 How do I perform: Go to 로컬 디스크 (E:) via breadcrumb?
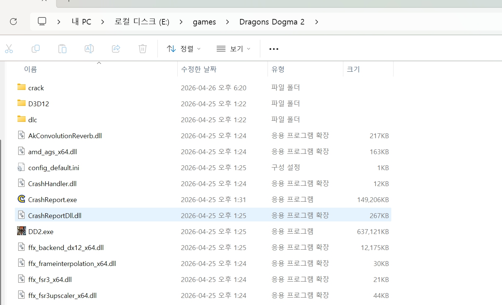coord(142,22)
